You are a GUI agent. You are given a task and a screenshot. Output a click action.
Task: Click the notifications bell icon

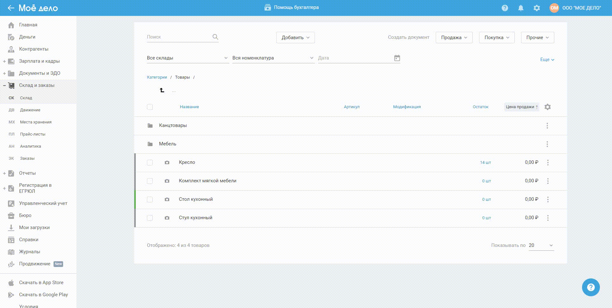(x=521, y=8)
